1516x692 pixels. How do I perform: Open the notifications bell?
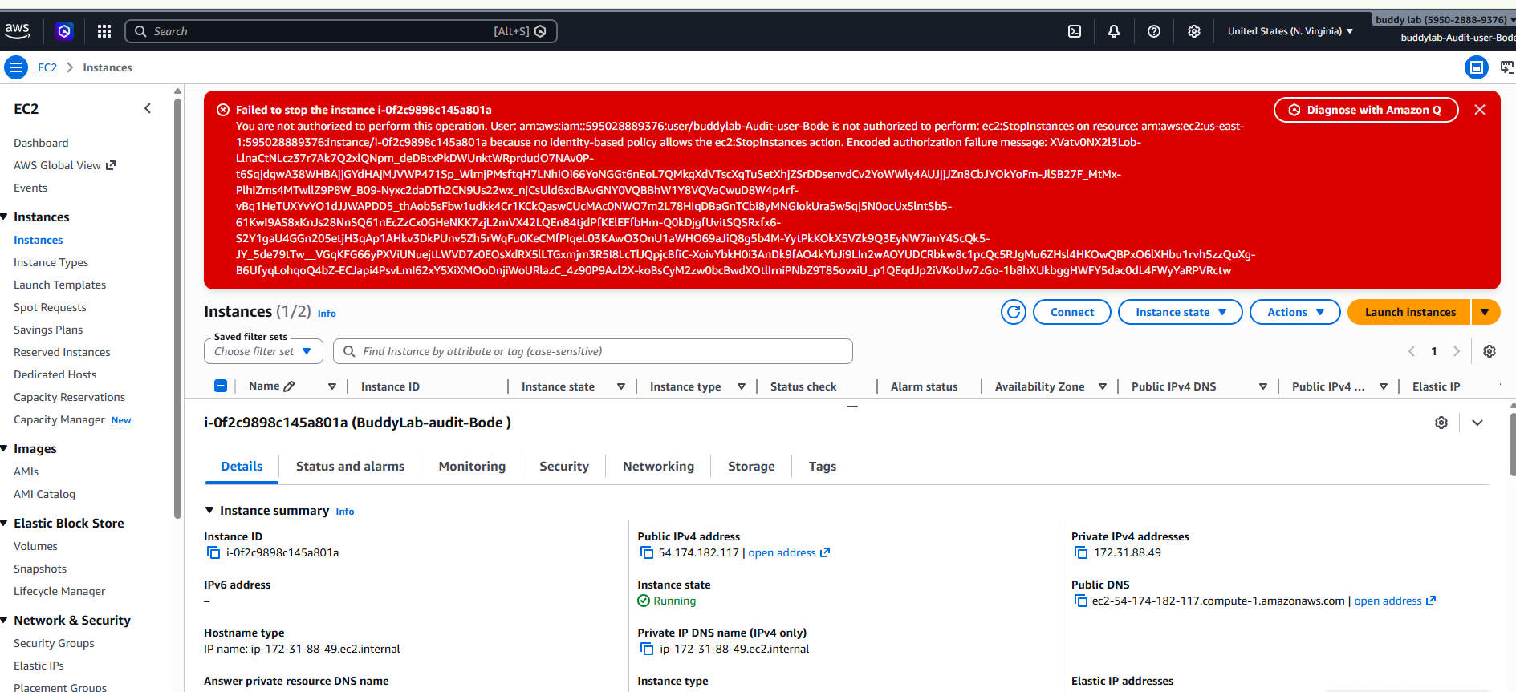tap(1114, 31)
